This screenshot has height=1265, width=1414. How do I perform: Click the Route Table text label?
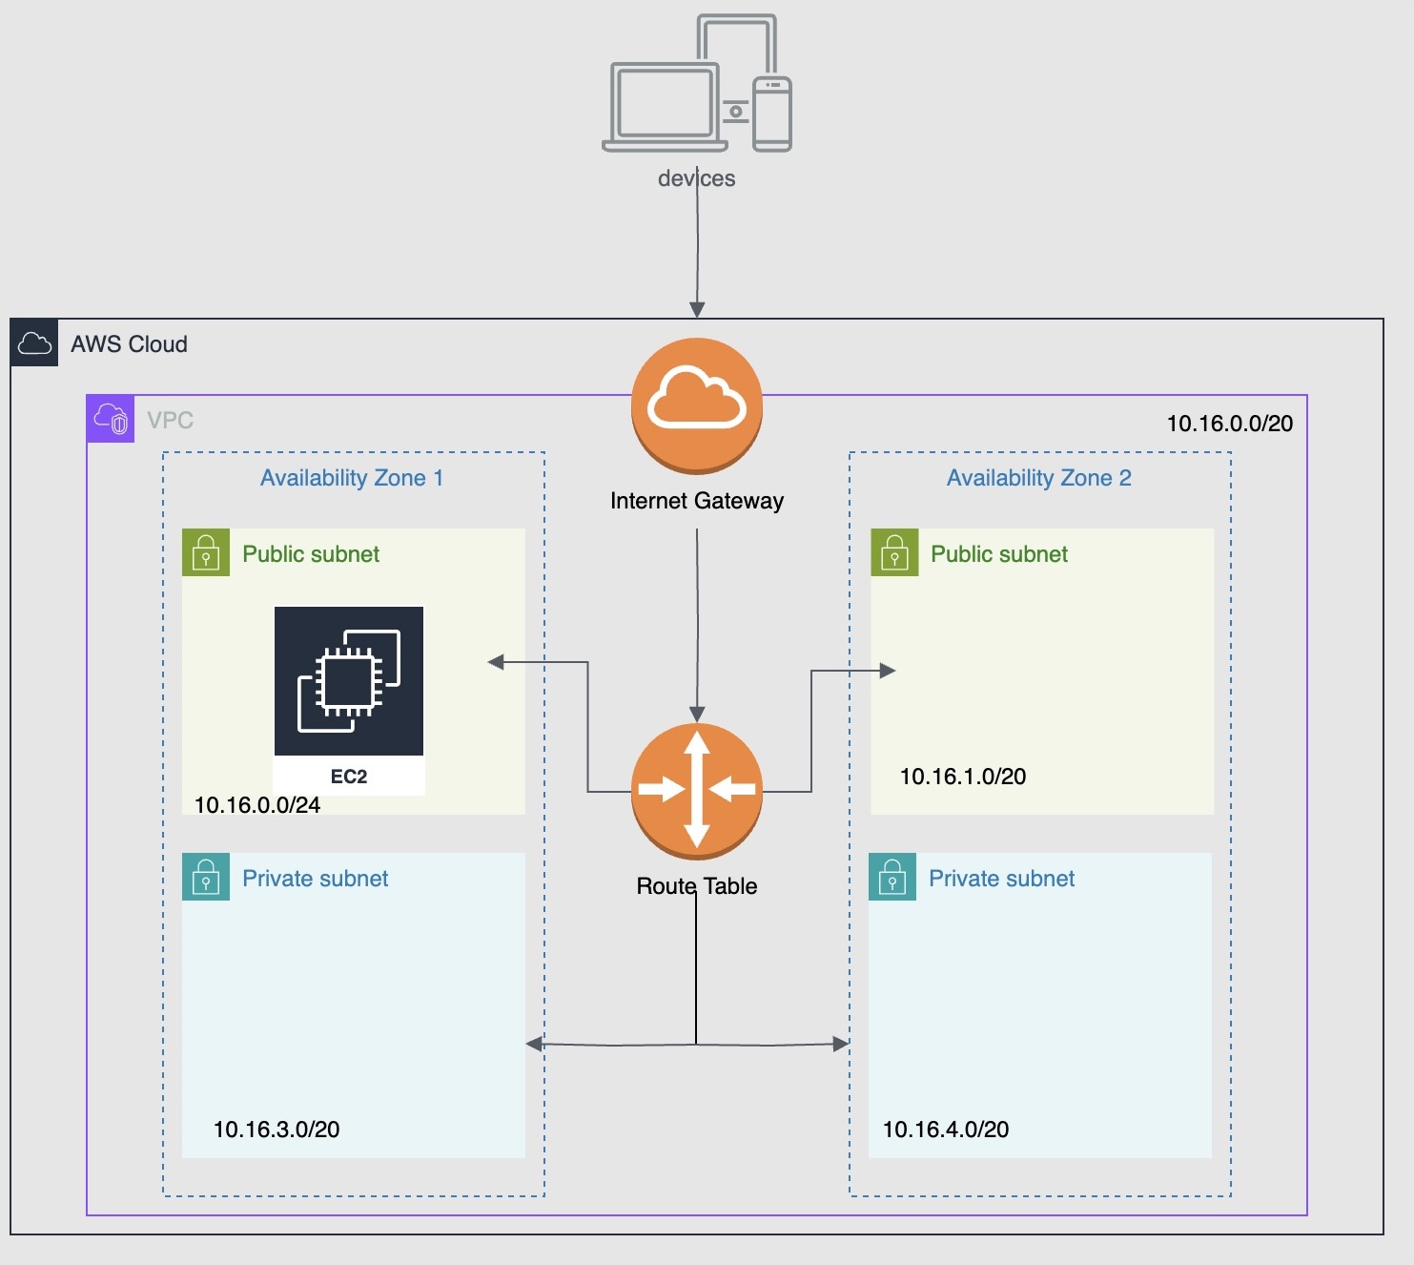(697, 886)
